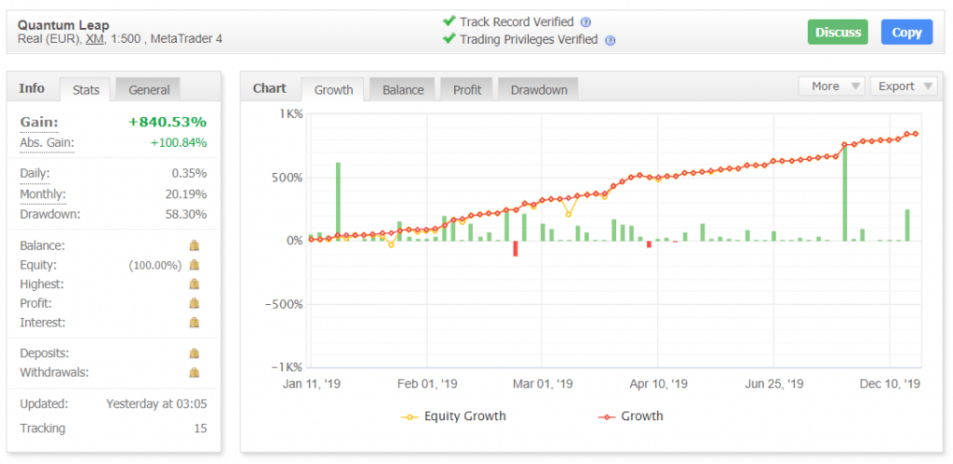Click help icon beside Track Record Verified
The height and width of the screenshot is (464, 953).
[x=585, y=22]
